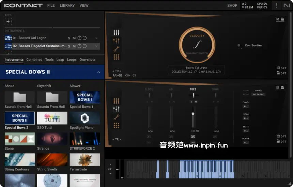
Task: Click the wrench settings icon in top instrument
Action: click(117, 49)
